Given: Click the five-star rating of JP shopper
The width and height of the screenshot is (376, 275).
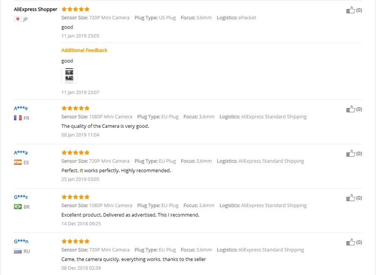Looking at the screenshot, I should 76,9.
